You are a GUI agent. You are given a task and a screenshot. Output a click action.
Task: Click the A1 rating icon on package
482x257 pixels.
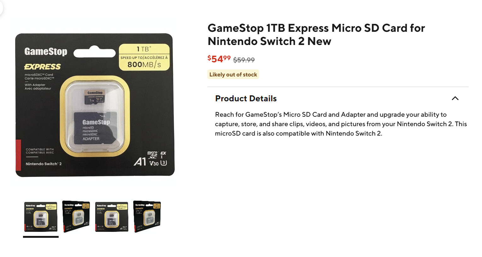click(x=140, y=161)
